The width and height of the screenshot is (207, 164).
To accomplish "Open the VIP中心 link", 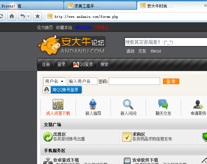I will click(x=102, y=27).
